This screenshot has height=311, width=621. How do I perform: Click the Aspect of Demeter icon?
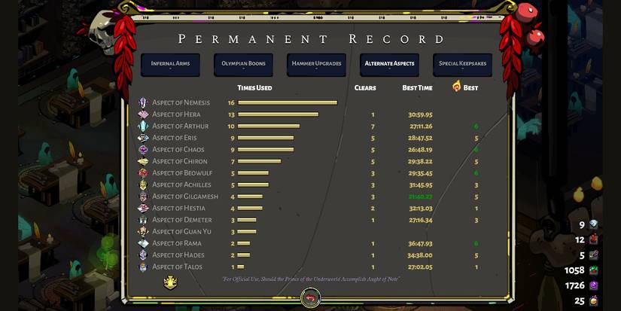143,220
